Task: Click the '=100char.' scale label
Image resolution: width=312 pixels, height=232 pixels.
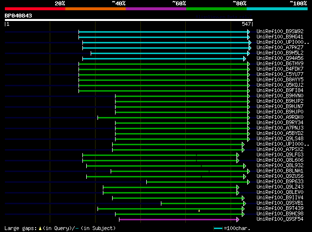Action: pos(237,228)
